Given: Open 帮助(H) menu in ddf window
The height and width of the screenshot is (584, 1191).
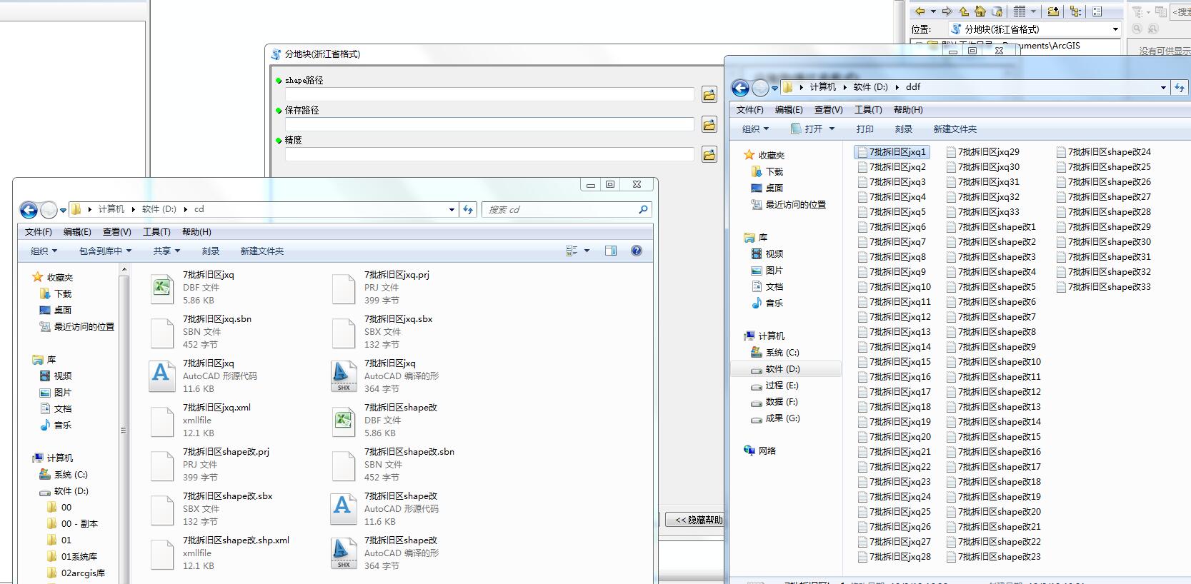Looking at the screenshot, I should click(908, 110).
